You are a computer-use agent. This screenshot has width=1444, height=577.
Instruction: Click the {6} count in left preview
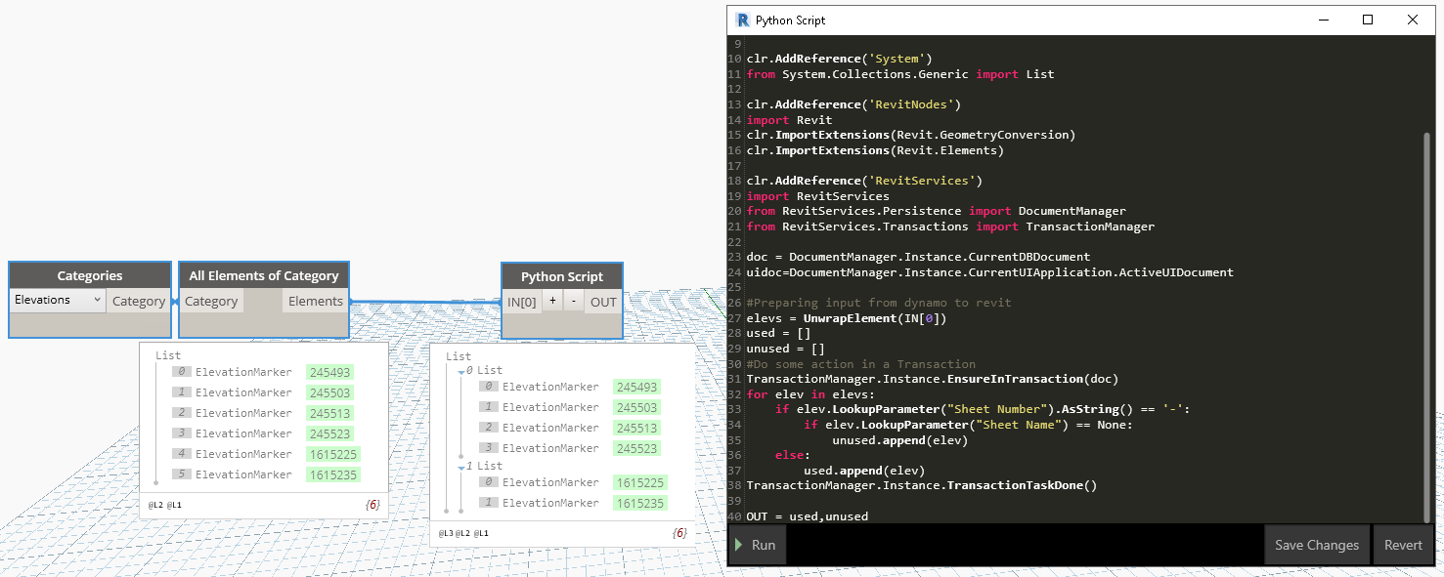372,505
